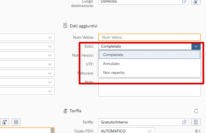Click the gray scrollbar at the bottom left
This screenshot has width=206, height=133.
click(52, 130)
